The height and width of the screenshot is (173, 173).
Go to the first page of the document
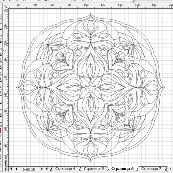click(11, 169)
